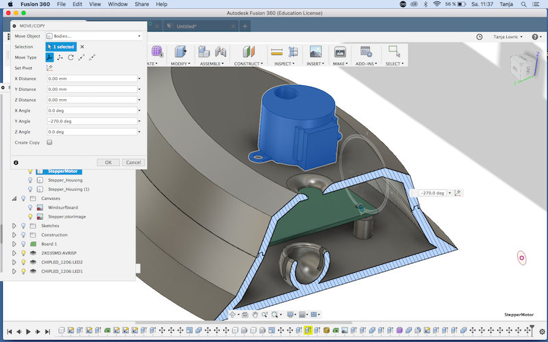Click the Y Angle input field
This screenshot has width=548, height=342.
(x=92, y=121)
